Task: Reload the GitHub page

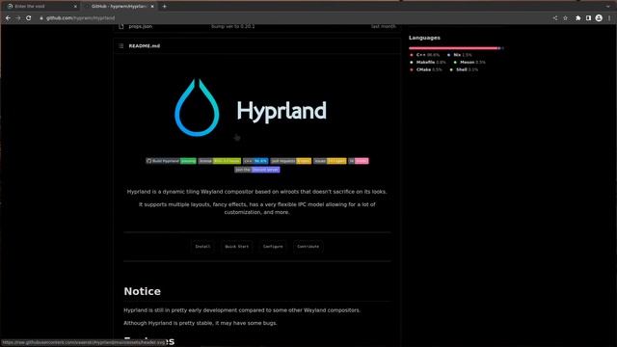Action: [28, 18]
